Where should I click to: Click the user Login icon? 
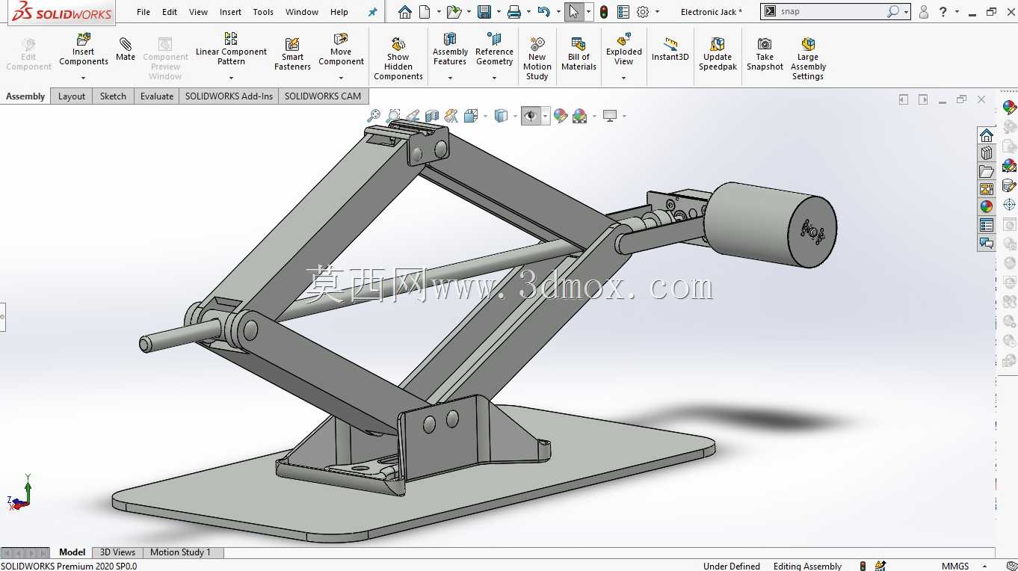pos(924,12)
